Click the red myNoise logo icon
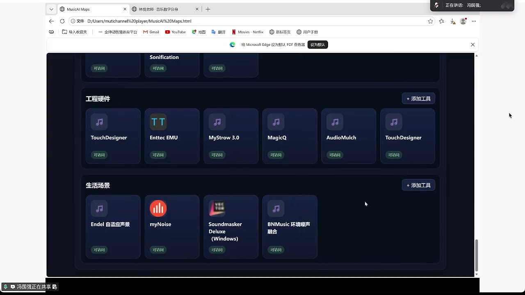The image size is (525, 295). tap(158, 209)
